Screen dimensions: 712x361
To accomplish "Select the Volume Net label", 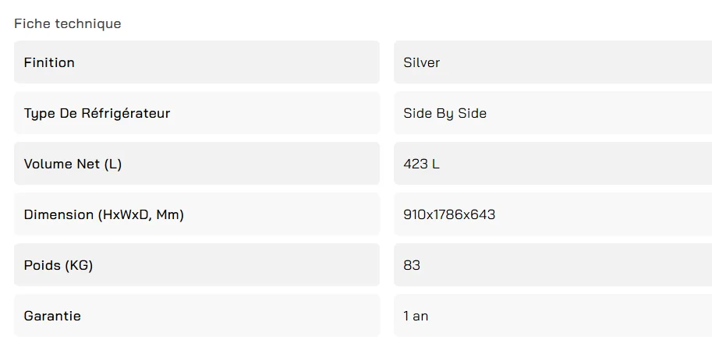I will tap(73, 164).
